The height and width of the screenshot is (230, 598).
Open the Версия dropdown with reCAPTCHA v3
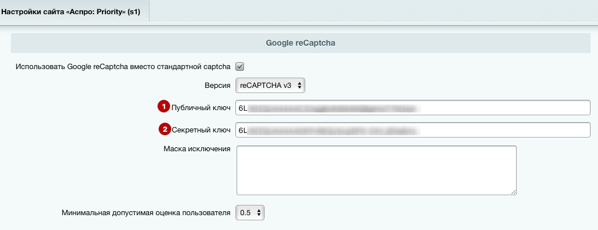pos(270,86)
